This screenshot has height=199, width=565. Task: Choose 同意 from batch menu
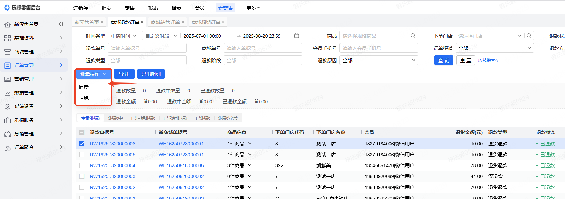(84, 87)
